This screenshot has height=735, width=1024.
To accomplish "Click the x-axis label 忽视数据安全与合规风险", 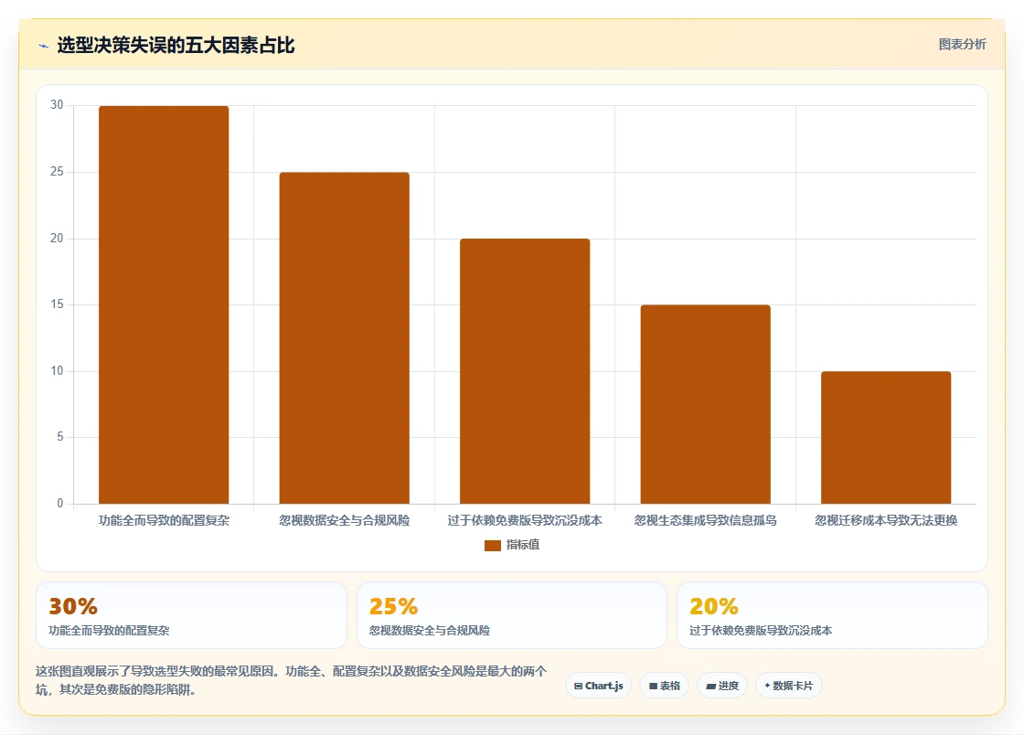I will 344,520.
